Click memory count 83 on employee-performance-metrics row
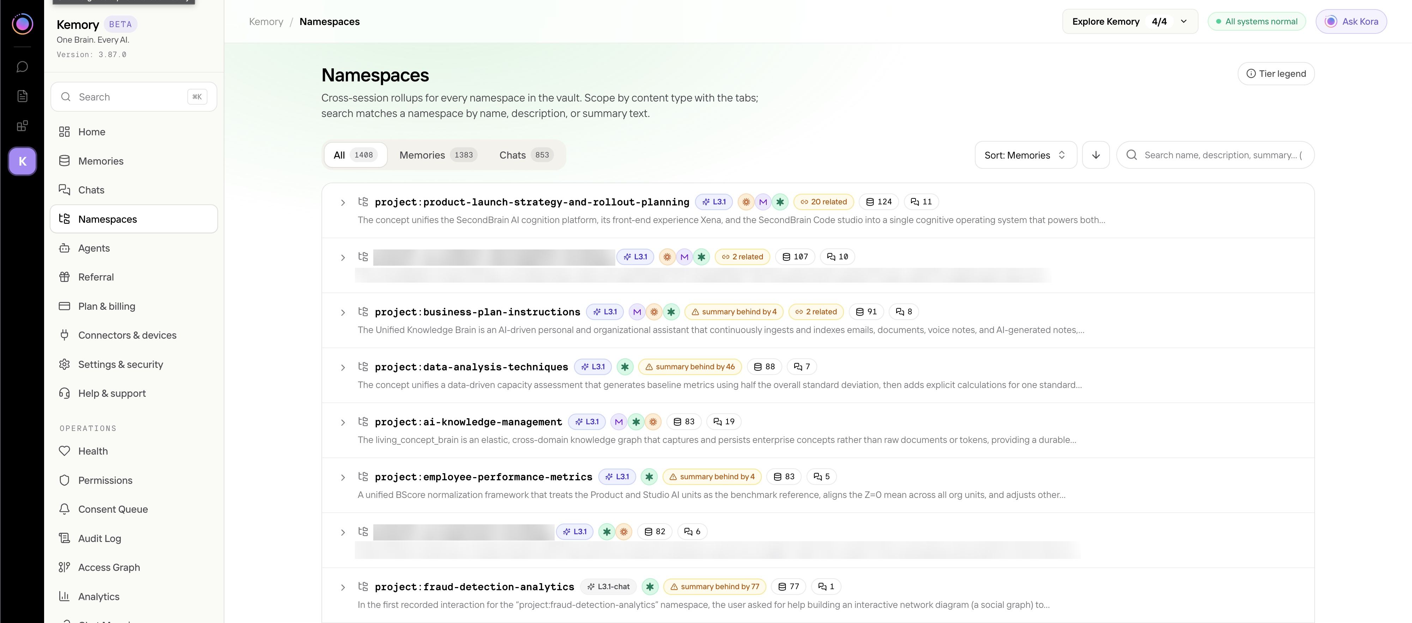 pos(784,477)
